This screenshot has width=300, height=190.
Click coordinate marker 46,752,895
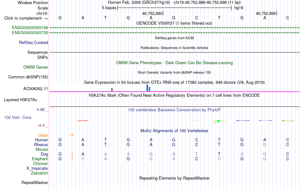click(266, 13)
